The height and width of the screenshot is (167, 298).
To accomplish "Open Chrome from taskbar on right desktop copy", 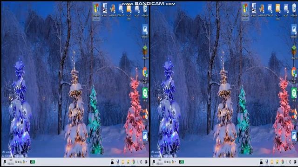I will coord(283,162).
